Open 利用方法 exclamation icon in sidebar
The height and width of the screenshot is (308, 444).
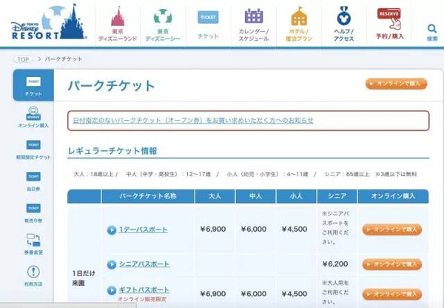[33, 275]
